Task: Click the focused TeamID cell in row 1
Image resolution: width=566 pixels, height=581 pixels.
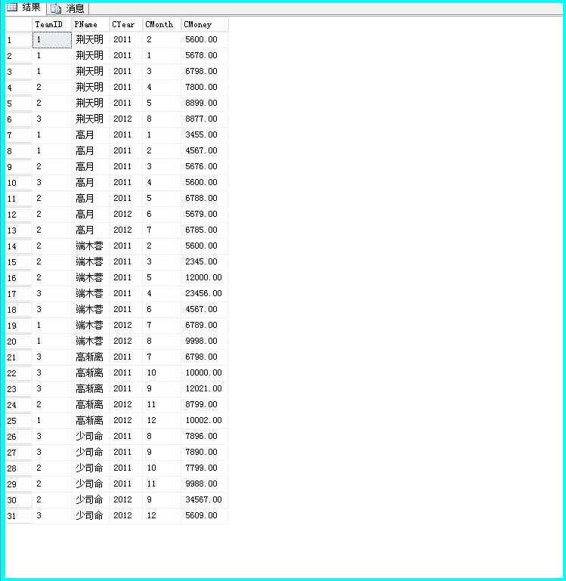Action: [52, 39]
